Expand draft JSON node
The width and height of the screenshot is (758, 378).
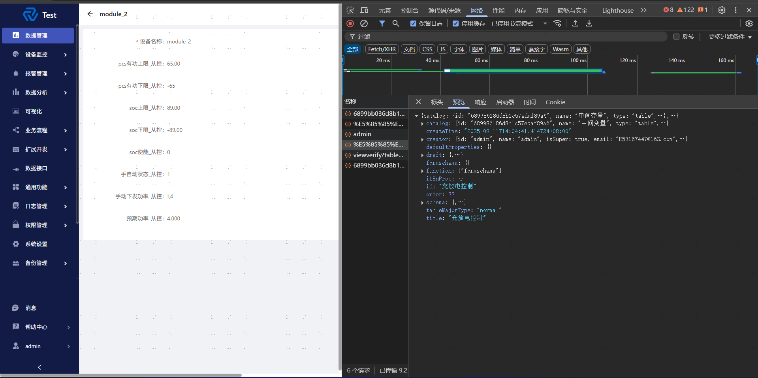(422, 155)
